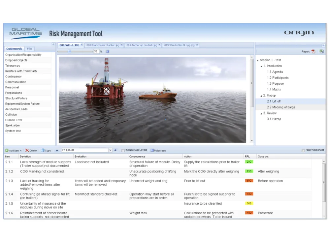
Task: Open the Add Item dropdown arrow
Action: (21, 151)
